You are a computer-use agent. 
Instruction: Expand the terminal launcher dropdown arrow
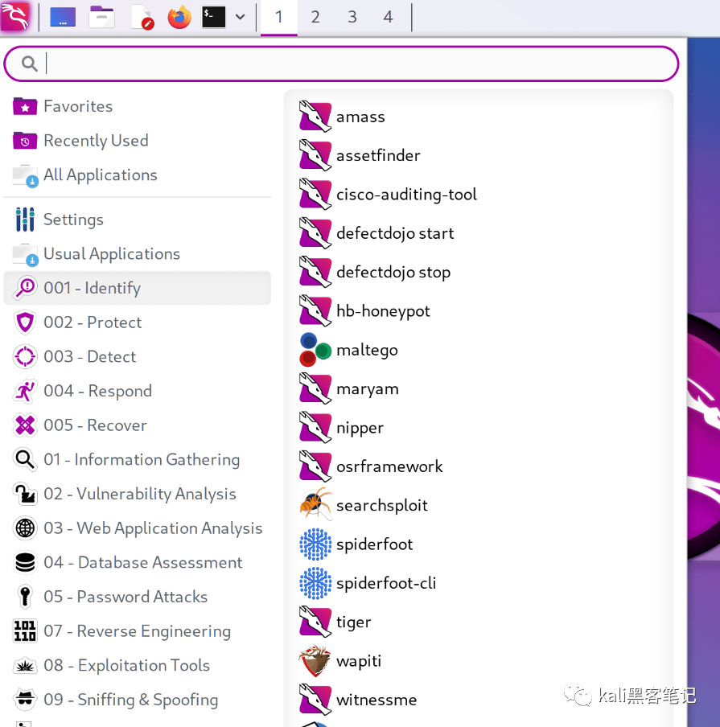point(240,17)
